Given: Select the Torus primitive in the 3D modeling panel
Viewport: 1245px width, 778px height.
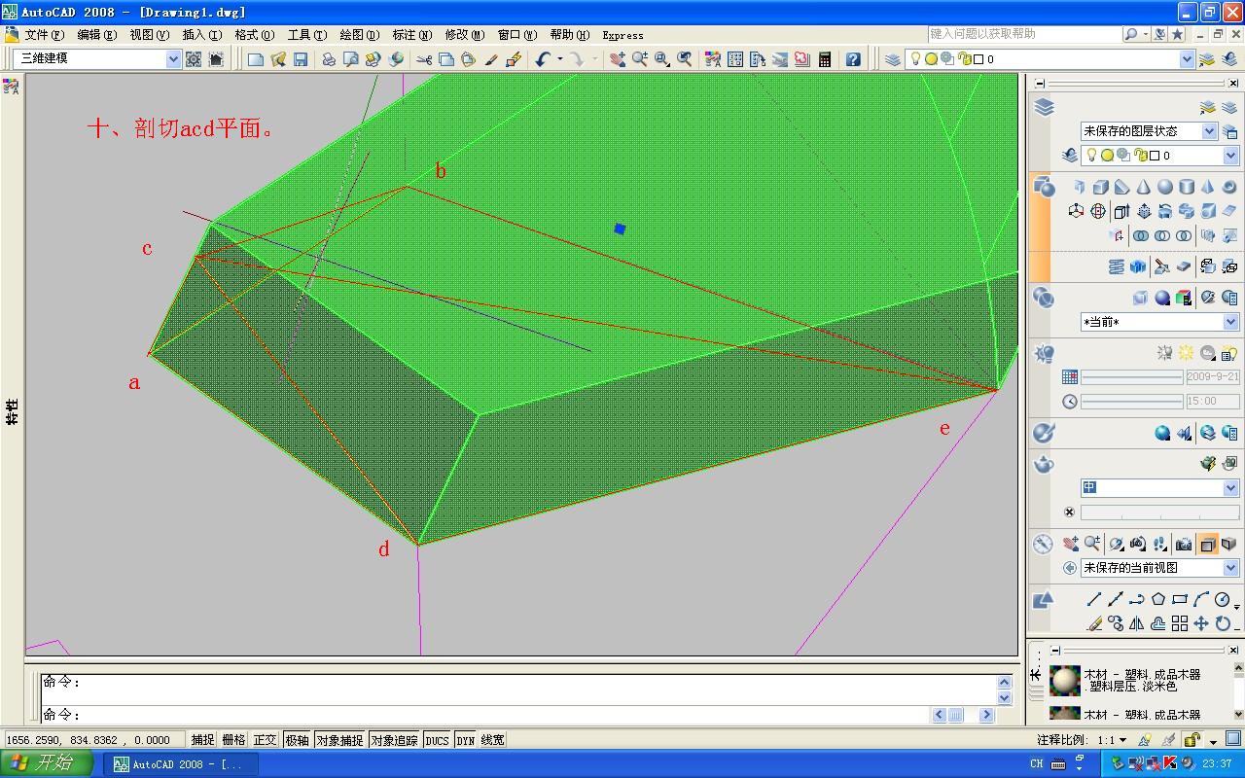Looking at the screenshot, I should [x=1229, y=187].
